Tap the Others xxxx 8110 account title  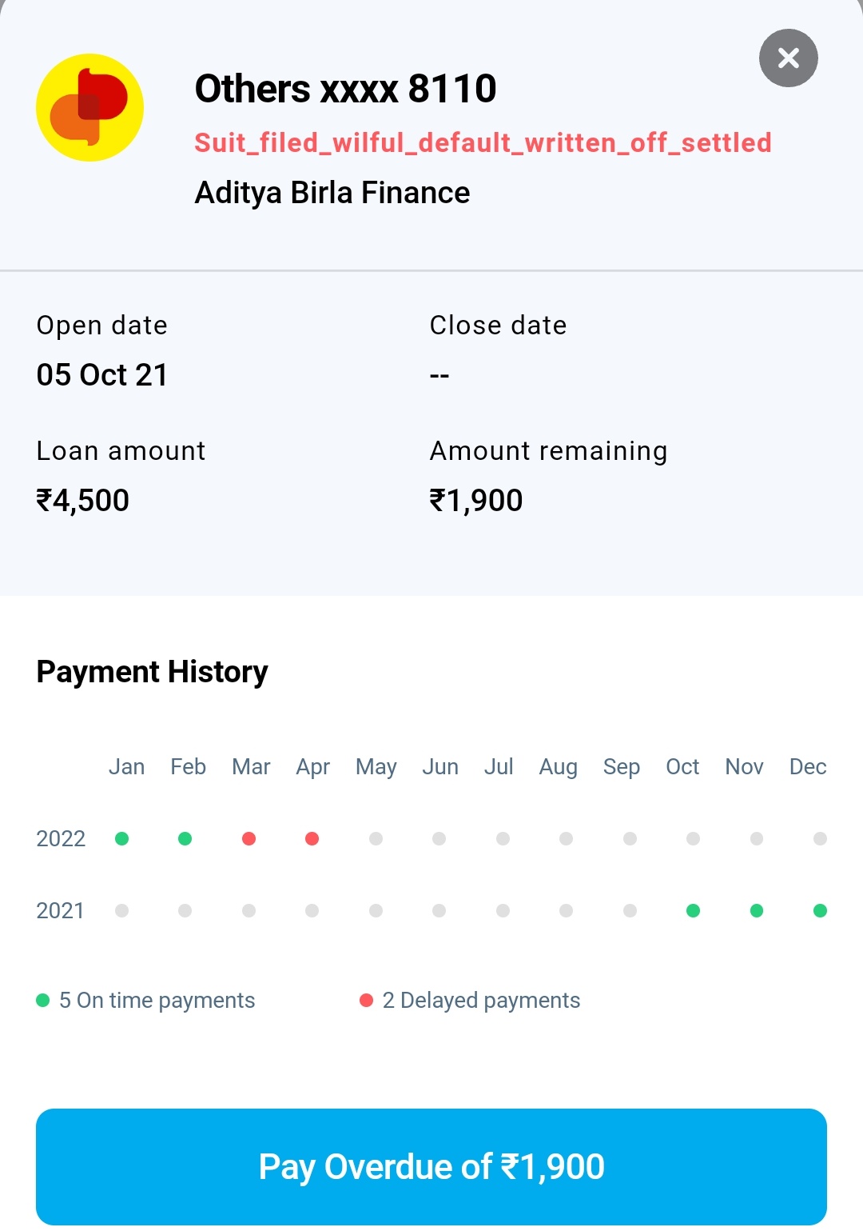click(x=345, y=88)
